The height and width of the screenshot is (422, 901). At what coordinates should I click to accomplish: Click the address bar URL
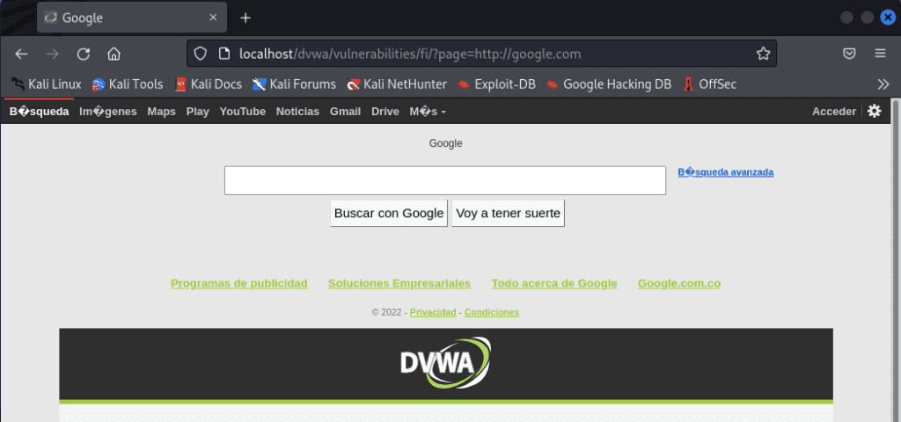410,54
